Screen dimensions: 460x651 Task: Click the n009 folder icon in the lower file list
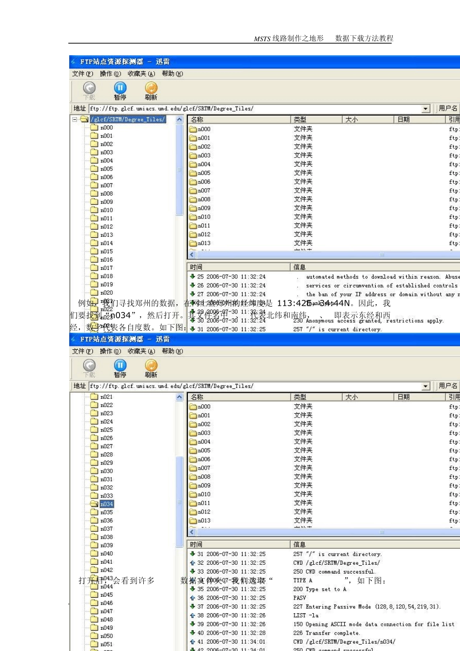point(193,485)
